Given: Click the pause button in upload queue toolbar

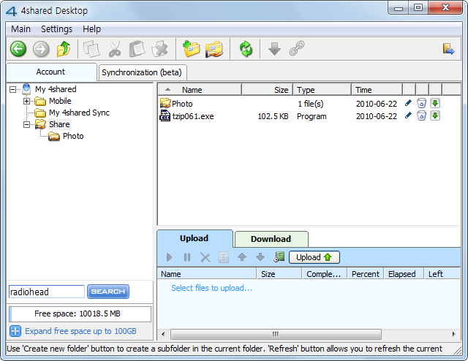Looking at the screenshot, I should point(187,257).
